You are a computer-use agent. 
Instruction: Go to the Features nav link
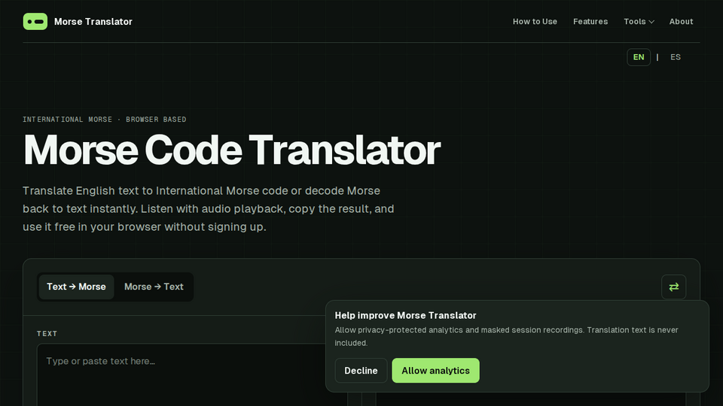(590, 22)
